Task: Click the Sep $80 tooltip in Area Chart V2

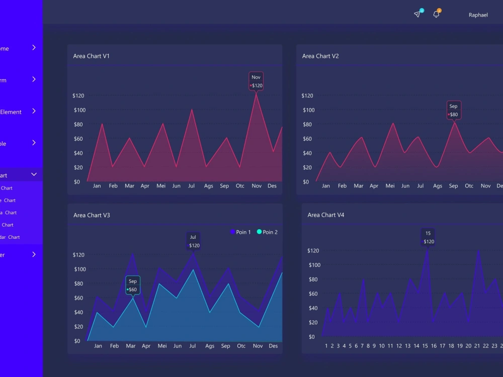Action: tap(454, 110)
